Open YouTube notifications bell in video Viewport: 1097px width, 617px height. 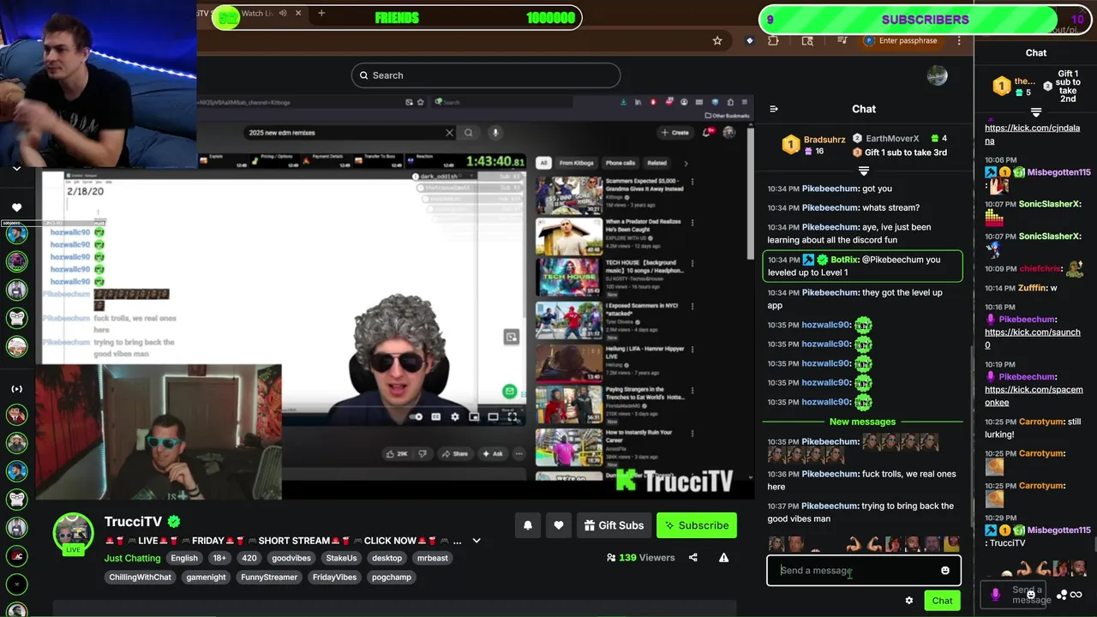707,132
